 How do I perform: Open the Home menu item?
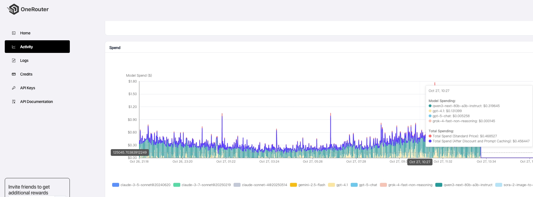point(25,33)
